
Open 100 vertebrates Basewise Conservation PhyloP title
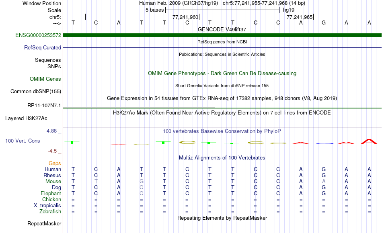pos(222,131)
